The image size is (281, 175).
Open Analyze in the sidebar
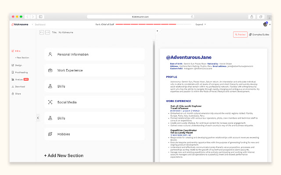(20, 80)
